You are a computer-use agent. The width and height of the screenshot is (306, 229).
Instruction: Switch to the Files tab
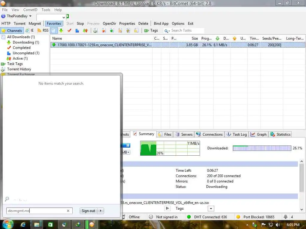165,134
